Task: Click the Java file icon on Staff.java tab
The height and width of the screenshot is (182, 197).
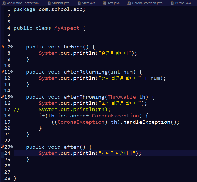Action: click(79, 3)
